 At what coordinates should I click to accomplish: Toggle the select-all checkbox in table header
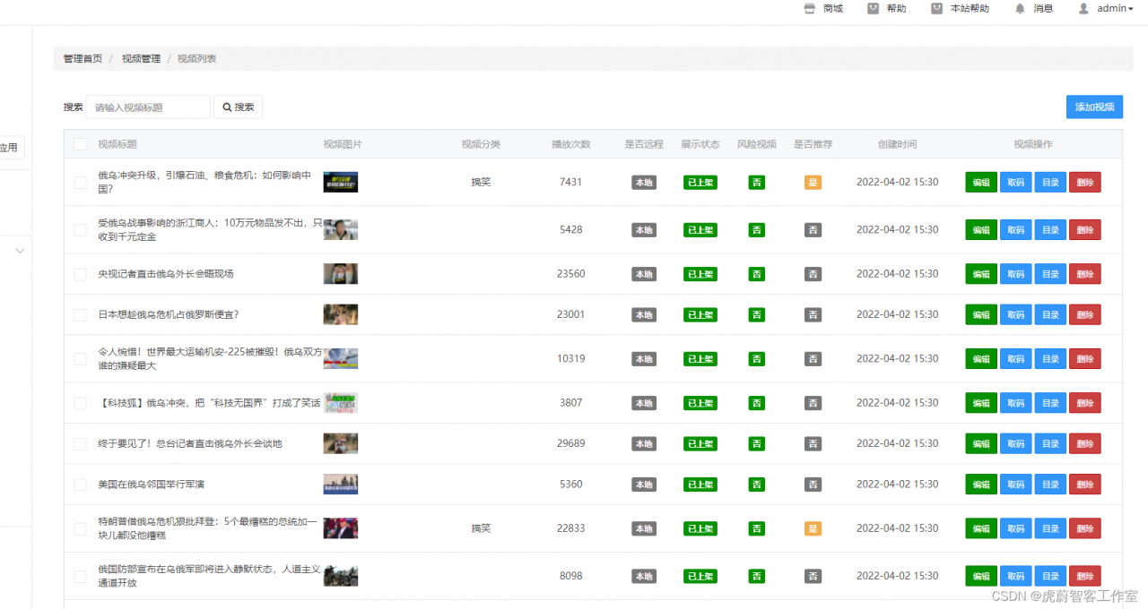tap(81, 144)
